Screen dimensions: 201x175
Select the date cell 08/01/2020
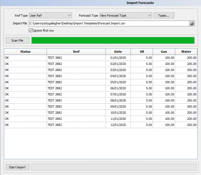point(118,100)
